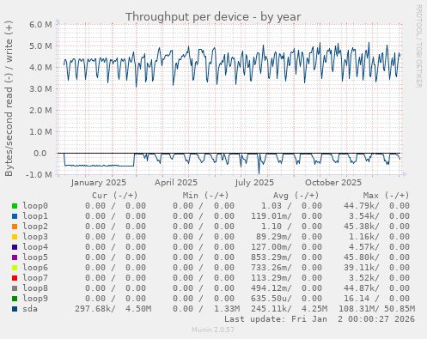Click the July 2025 axis label

(x=254, y=183)
